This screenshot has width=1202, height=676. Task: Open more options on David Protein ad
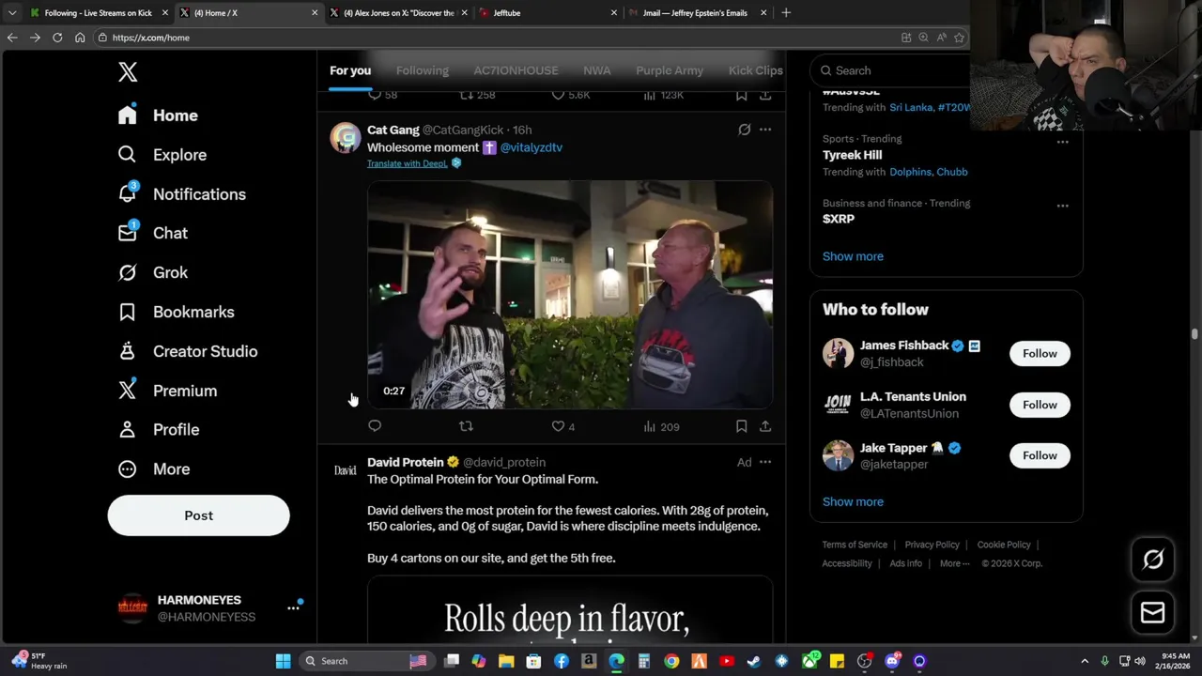point(765,462)
